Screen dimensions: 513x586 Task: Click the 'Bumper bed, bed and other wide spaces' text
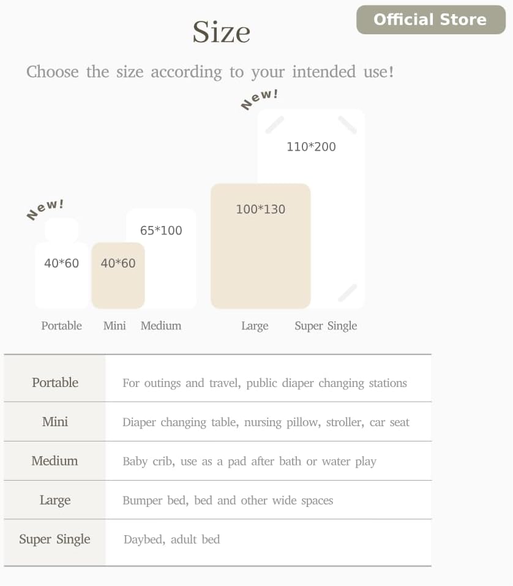click(x=228, y=500)
